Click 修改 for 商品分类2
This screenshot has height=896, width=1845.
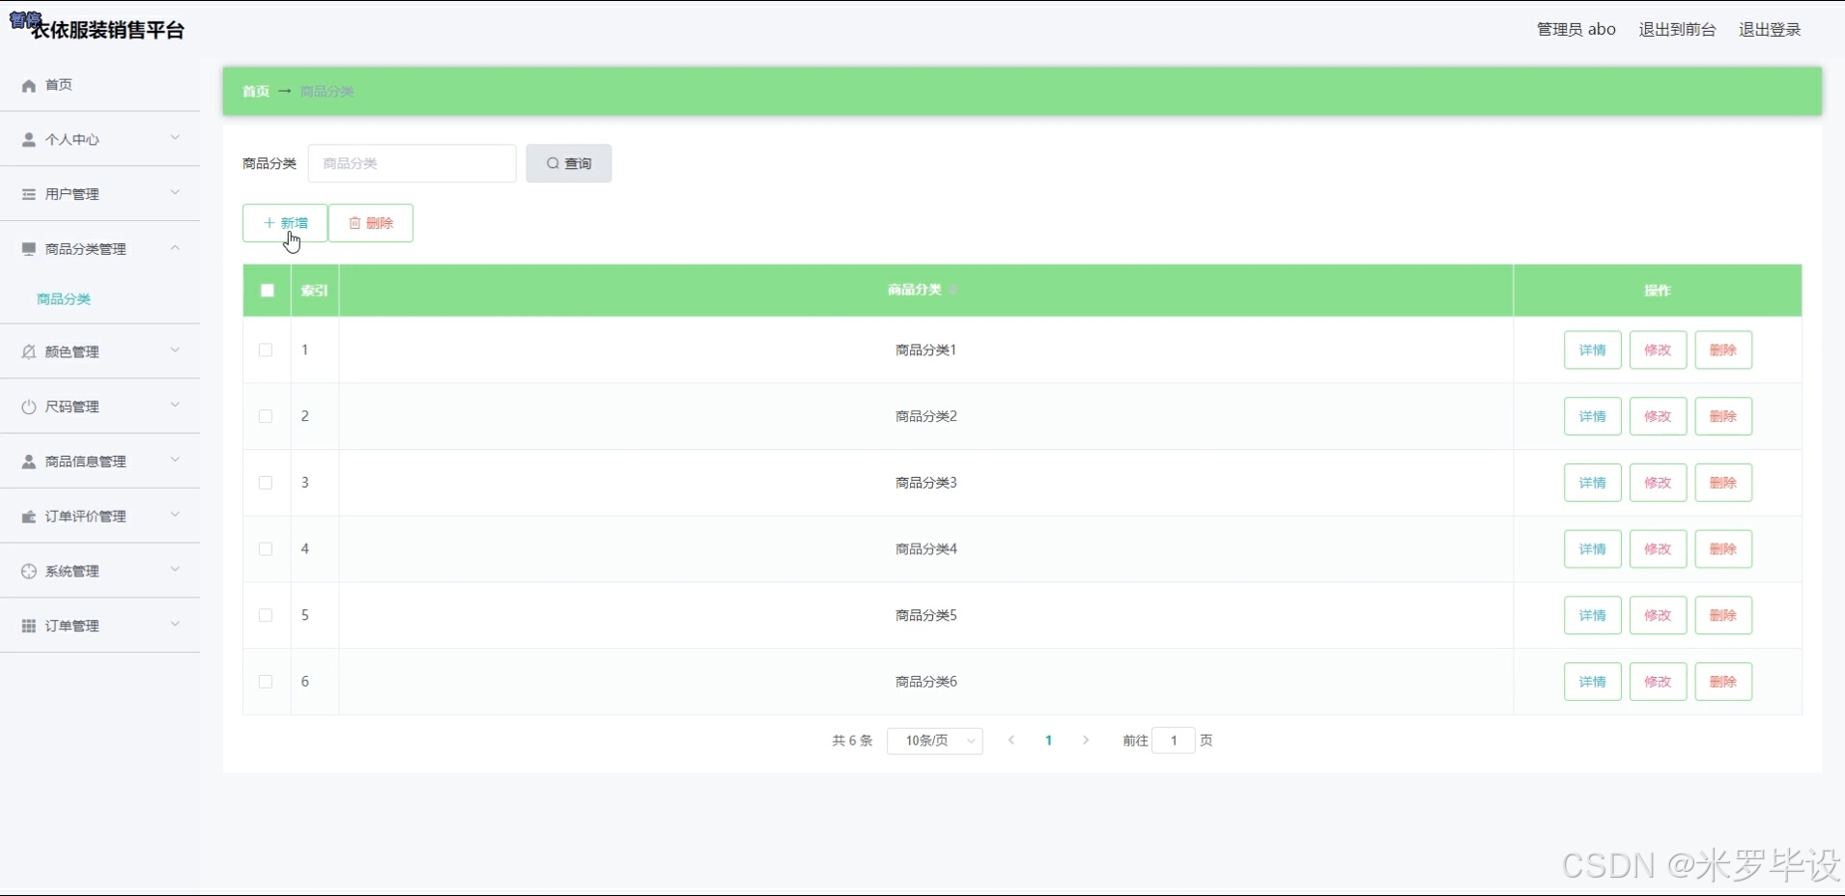(1659, 417)
